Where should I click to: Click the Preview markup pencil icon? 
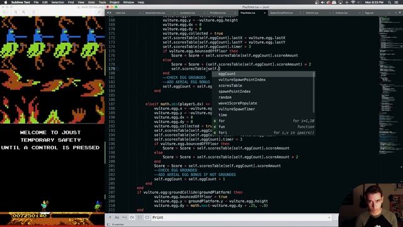pyautogui.click(x=99, y=12)
